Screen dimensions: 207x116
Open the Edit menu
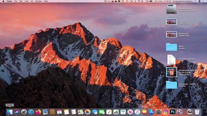[x=21, y=1]
